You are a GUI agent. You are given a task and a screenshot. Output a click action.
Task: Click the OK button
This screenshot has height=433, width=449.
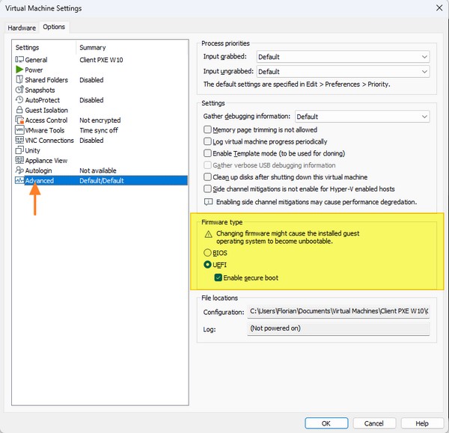point(326,423)
